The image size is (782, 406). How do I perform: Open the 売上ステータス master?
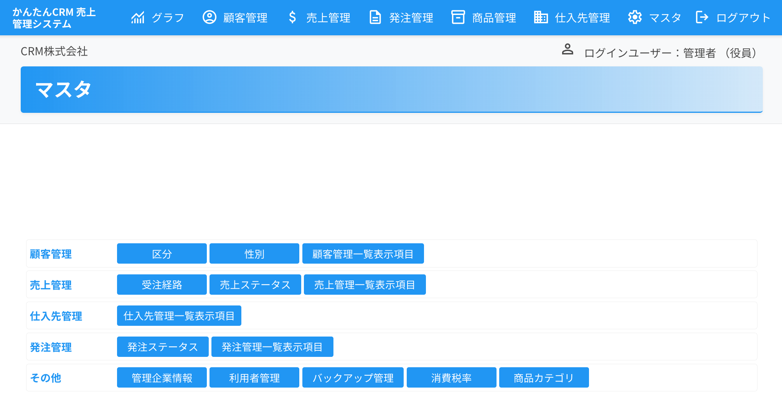[255, 285]
